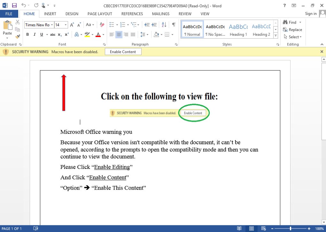Open the font size dropdown
This screenshot has width=326, height=232.
[66, 25]
